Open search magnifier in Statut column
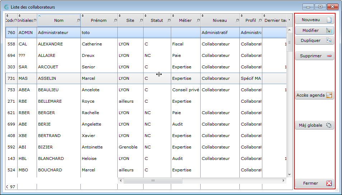The width and height of the screenshot is (342, 195). [169, 20]
